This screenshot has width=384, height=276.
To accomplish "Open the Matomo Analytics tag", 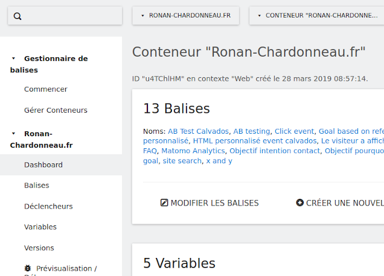I will click(x=193, y=151).
